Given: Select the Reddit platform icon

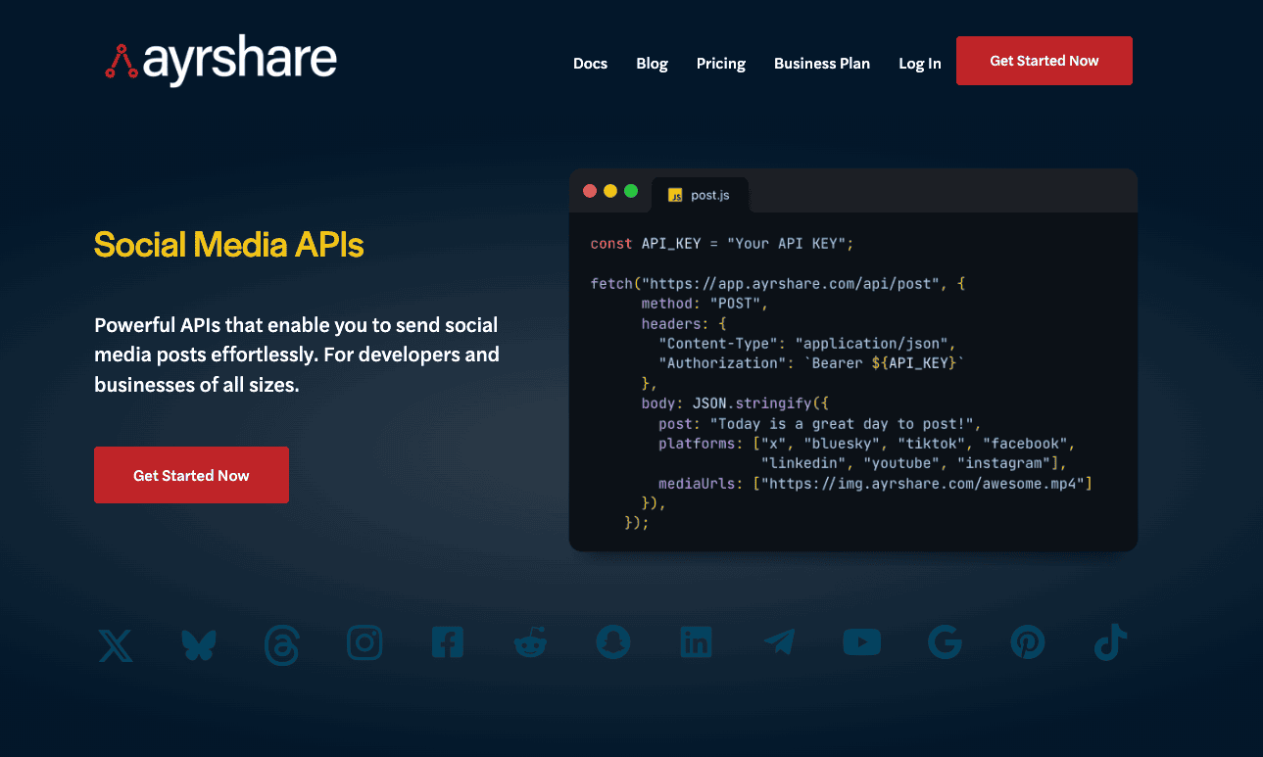Looking at the screenshot, I should click(530, 643).
